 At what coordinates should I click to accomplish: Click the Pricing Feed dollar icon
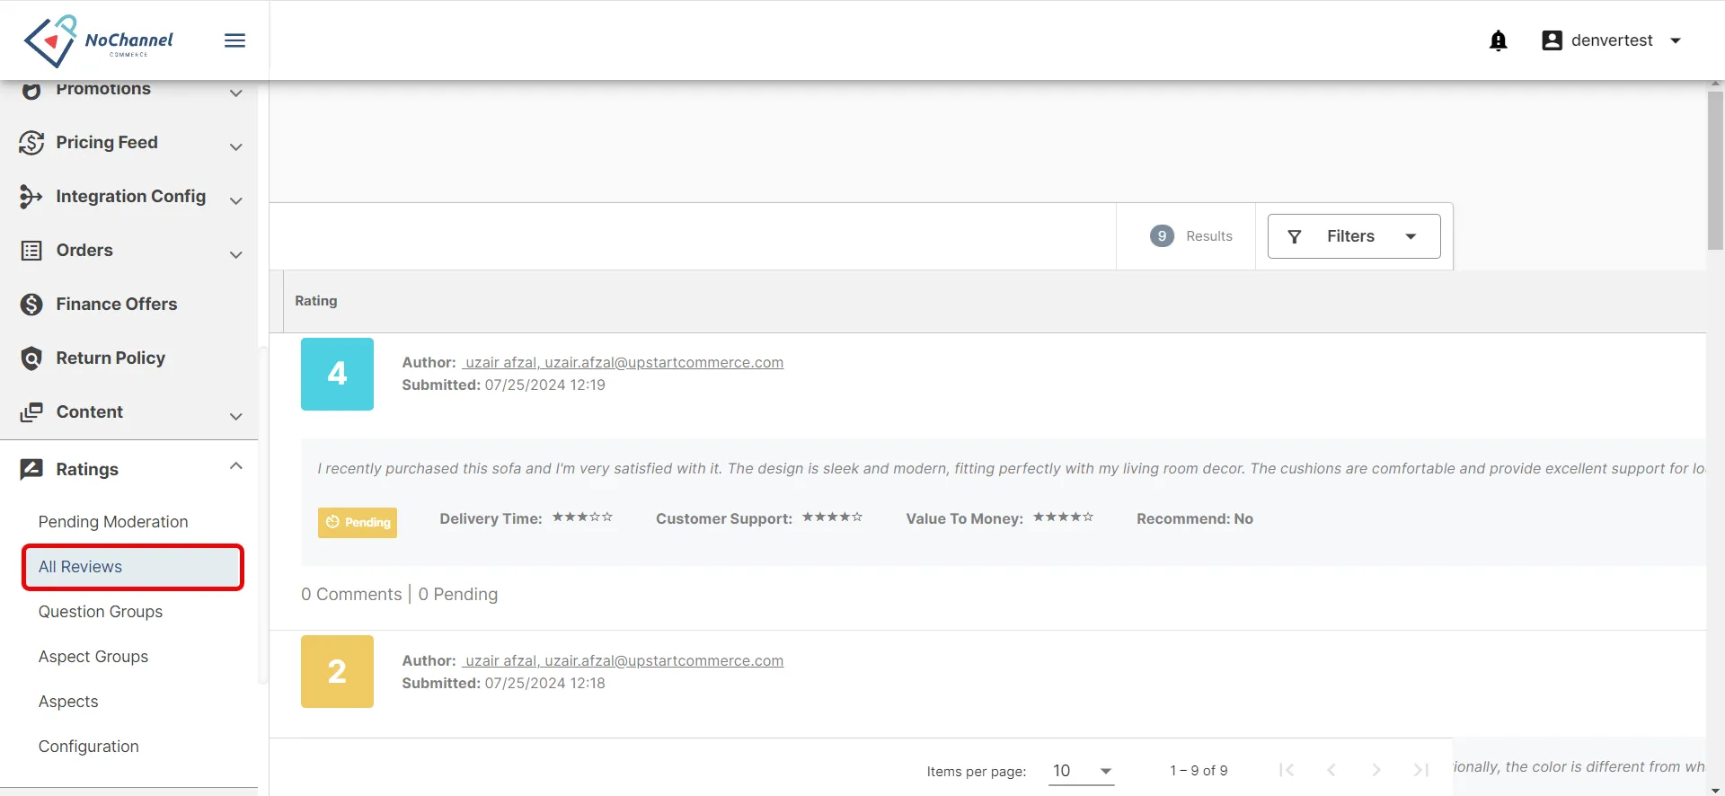pos(31,143)
